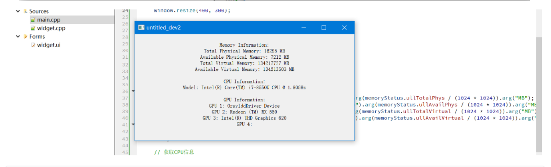This screenshot has height=167, width=551.
Task: Click the Sources folder icon
Action: pos(25,11)
